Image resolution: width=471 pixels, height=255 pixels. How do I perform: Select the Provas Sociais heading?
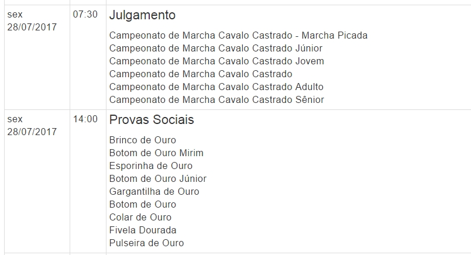coord(152,120)
